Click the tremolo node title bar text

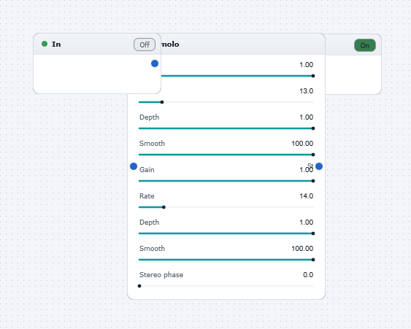point(170,44)
